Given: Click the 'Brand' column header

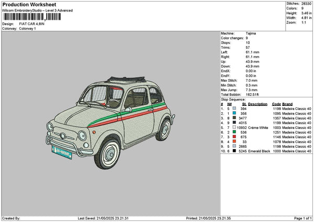Looking at the screenshot, I should 287,104.
